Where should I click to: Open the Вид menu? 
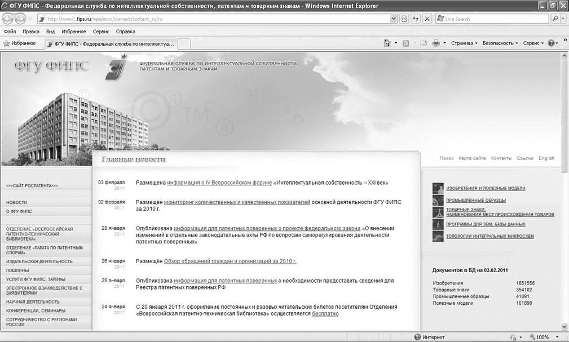tap(50, 32)
